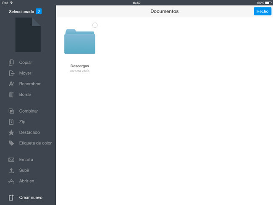This screenshot has height=205, width=273.
Task: Tap the Zip archive icon
Action: pyautogui.click(x=11, y=122)
